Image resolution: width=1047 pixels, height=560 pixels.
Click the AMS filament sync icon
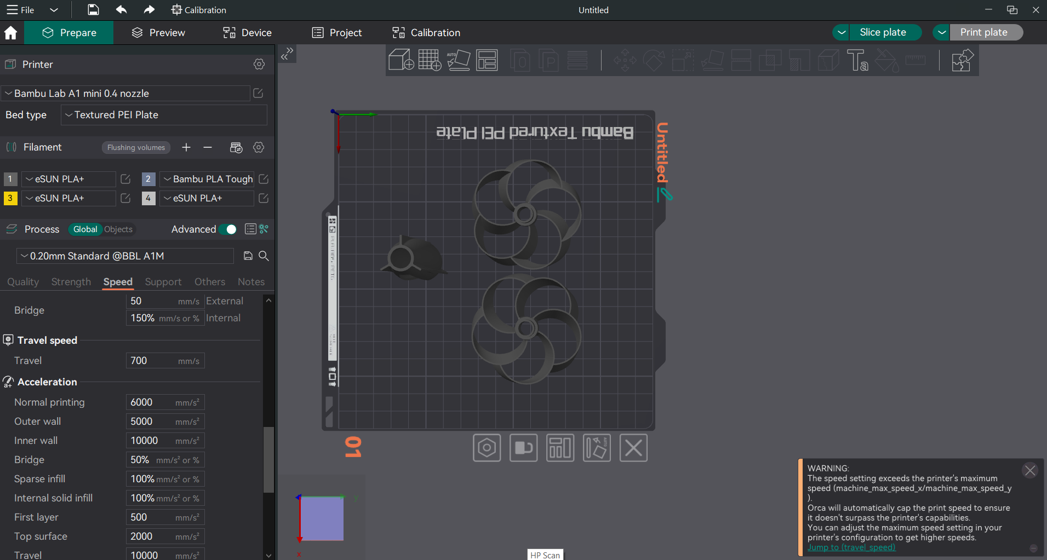pos(236,147)
